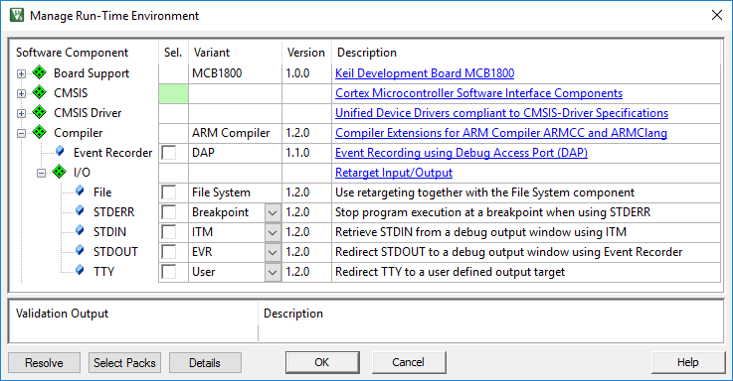Enable the Event Recorder checkbox

pyautogui.click(x=169, y=153)
